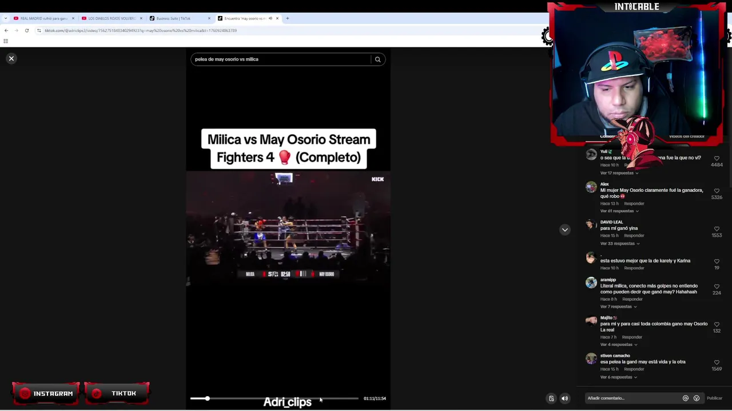
Task: Reply to the karely y Karina comment
Action: click(x=634, y=268)
